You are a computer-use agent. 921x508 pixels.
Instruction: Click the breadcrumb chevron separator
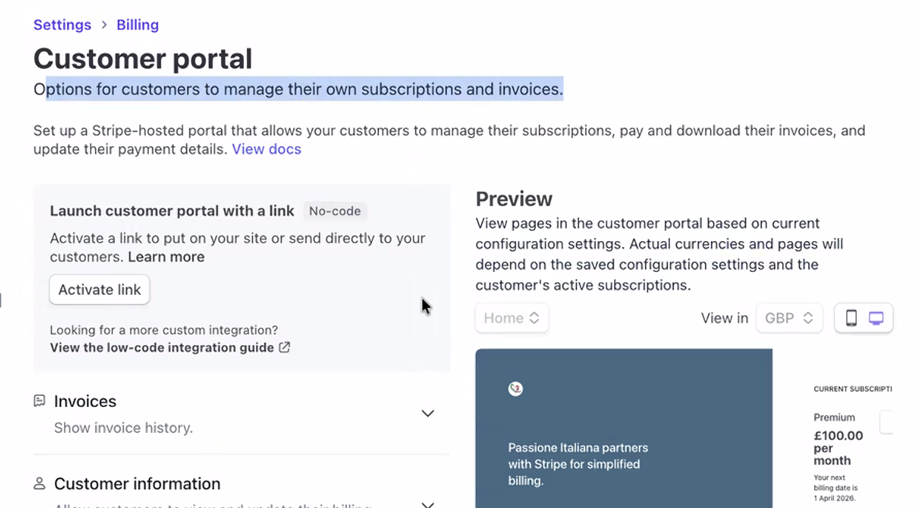point(104,25)
